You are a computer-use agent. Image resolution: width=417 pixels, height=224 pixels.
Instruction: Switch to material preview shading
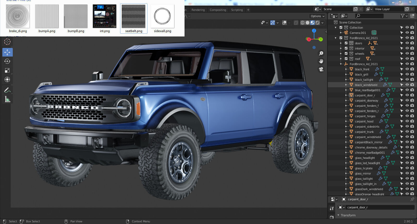[312, 23]
